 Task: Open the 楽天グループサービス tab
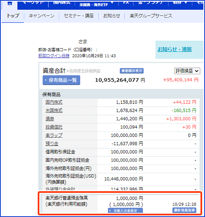pos(151,16)
